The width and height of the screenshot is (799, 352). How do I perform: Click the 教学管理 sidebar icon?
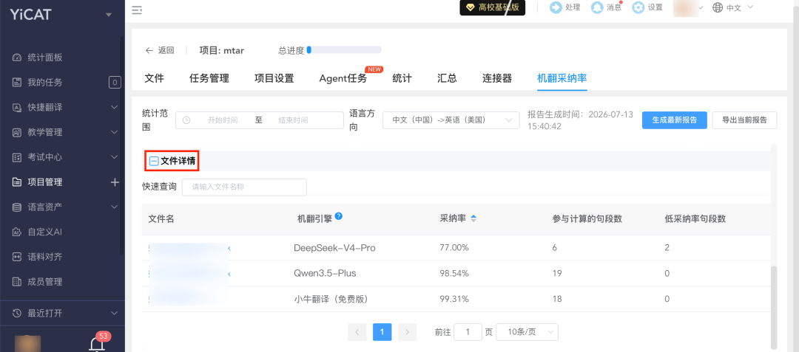coord(17,132)
